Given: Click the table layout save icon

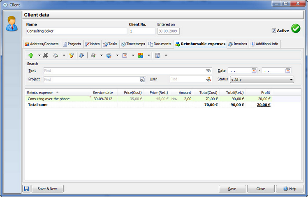Looking at the screenshot, I should coord(158,56).
